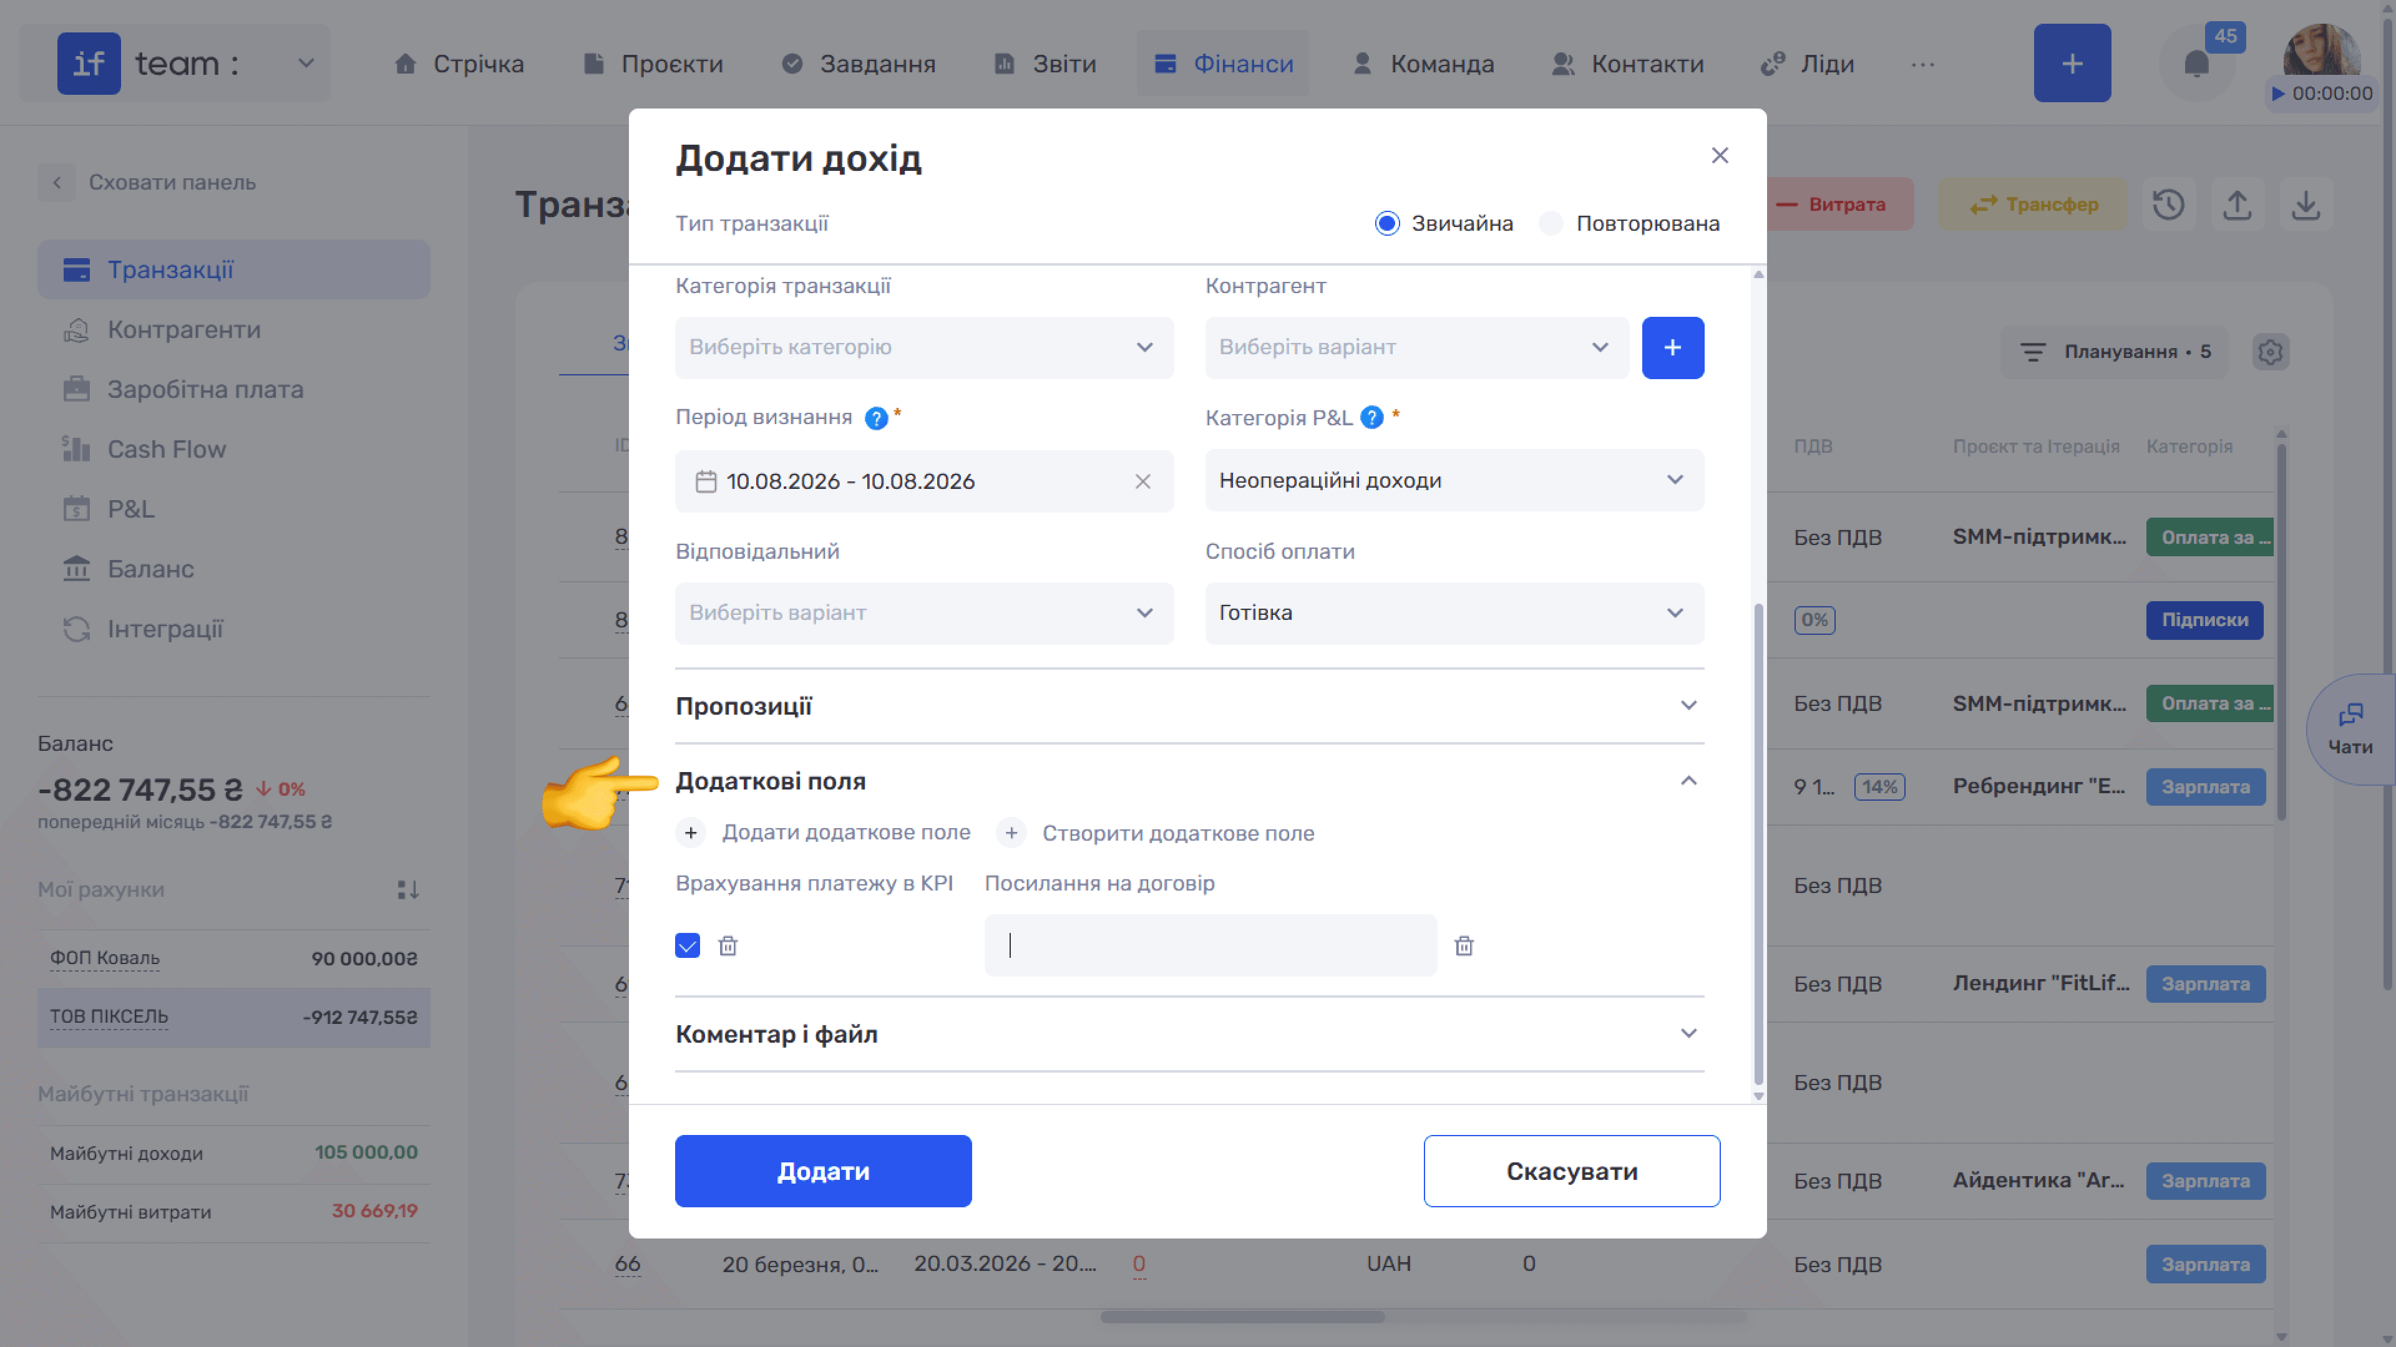Clear the recognition period date range
2396x1347 pixels.
coord(1143,481)
